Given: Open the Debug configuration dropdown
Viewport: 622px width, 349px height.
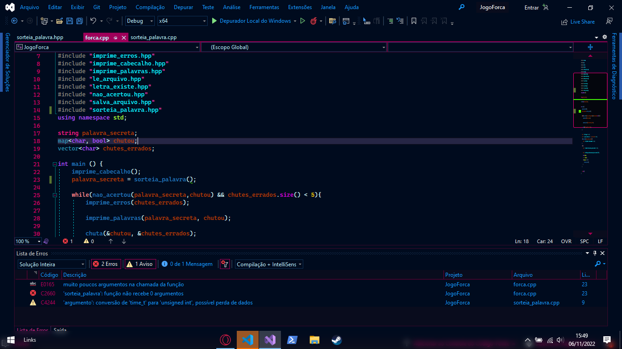Looking at the screenshot, I should click(140, 21).
